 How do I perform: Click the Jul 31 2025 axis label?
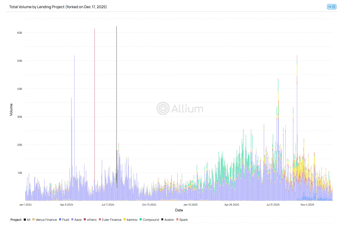point(273,204)
